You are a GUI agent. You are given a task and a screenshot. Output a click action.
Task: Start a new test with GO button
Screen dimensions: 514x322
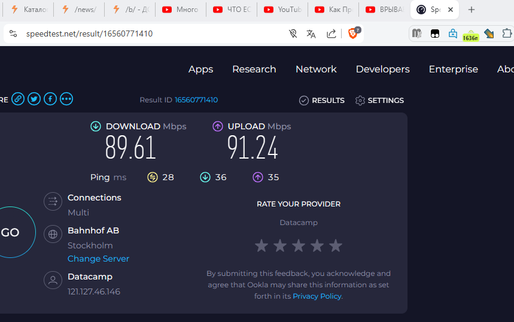pos(10,232)
